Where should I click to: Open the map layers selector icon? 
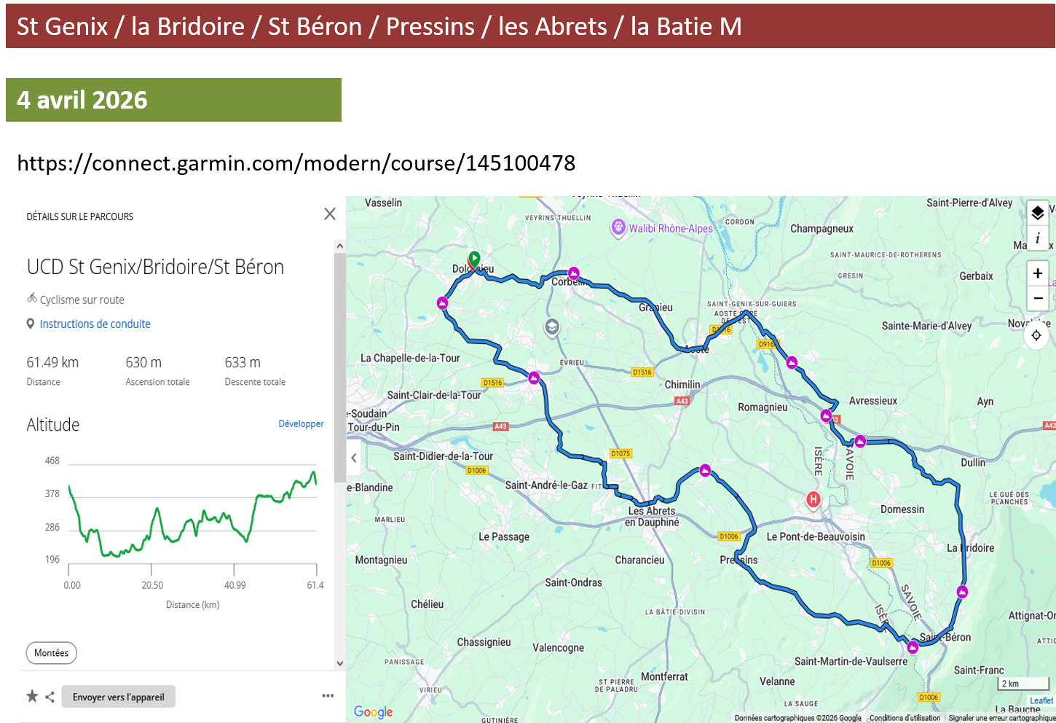coord(1037,213)
